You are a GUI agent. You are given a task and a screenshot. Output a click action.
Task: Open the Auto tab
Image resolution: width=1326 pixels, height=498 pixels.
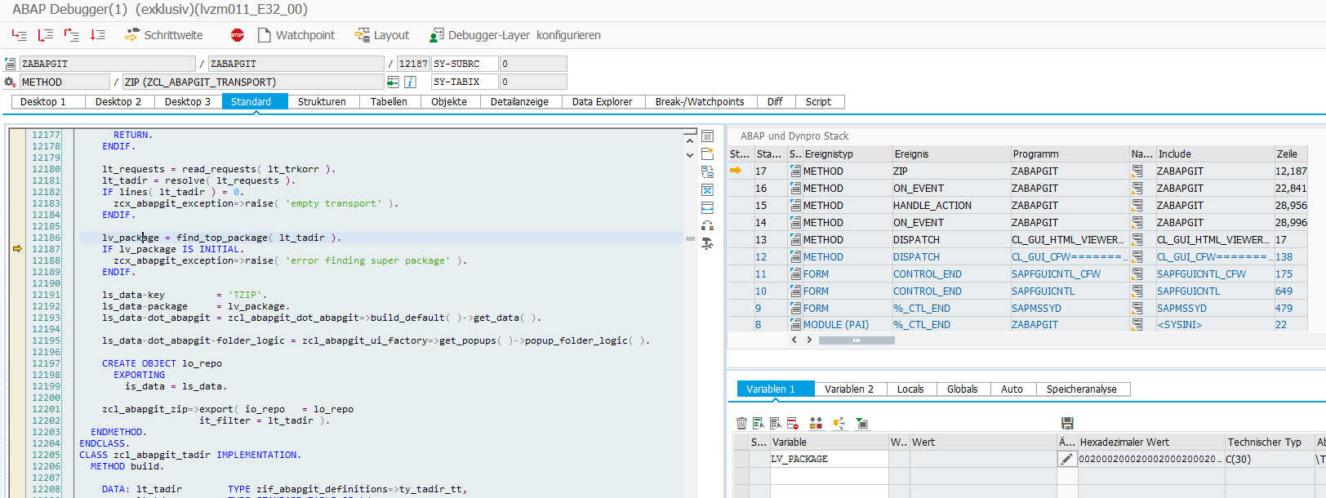click(x=1012, y=389)
